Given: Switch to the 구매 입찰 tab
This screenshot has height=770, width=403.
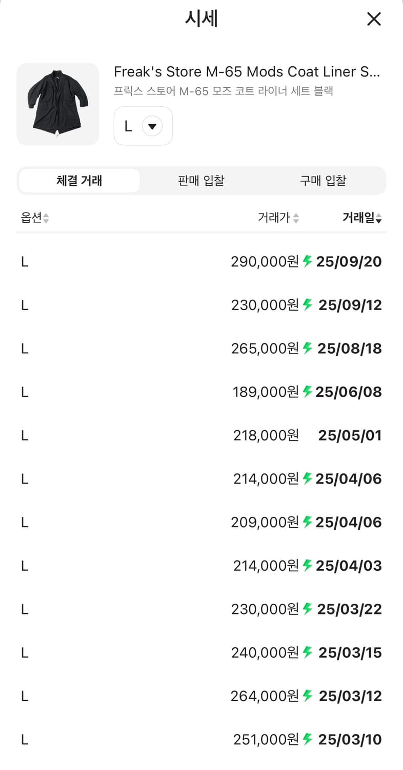Looking at the screenshot, I should [x=323, y=181].
